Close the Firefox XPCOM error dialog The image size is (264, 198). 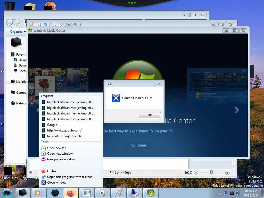click(x=158, y=84)
